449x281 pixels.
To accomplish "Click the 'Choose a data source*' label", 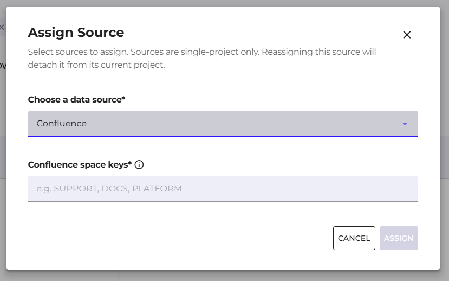I will tap(76, 99).
